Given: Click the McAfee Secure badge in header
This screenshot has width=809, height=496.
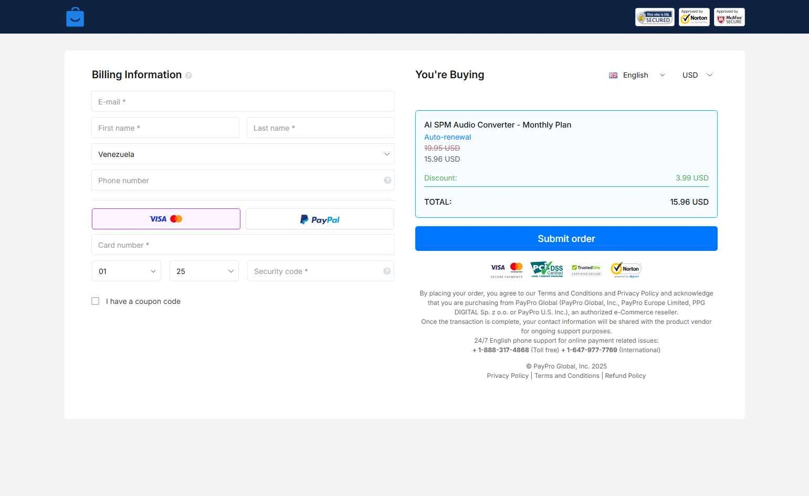Looking at the screenshot, I should [x=729, y=17].
